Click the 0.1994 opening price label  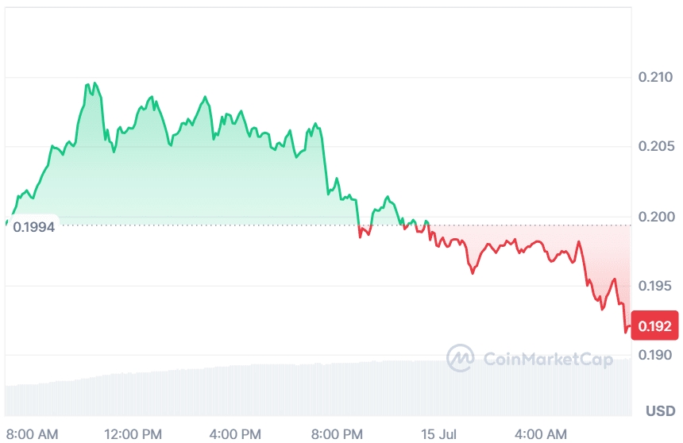33,226
